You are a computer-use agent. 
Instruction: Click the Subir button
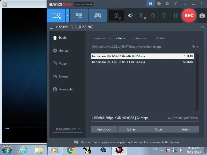click(x=158, y=129)
